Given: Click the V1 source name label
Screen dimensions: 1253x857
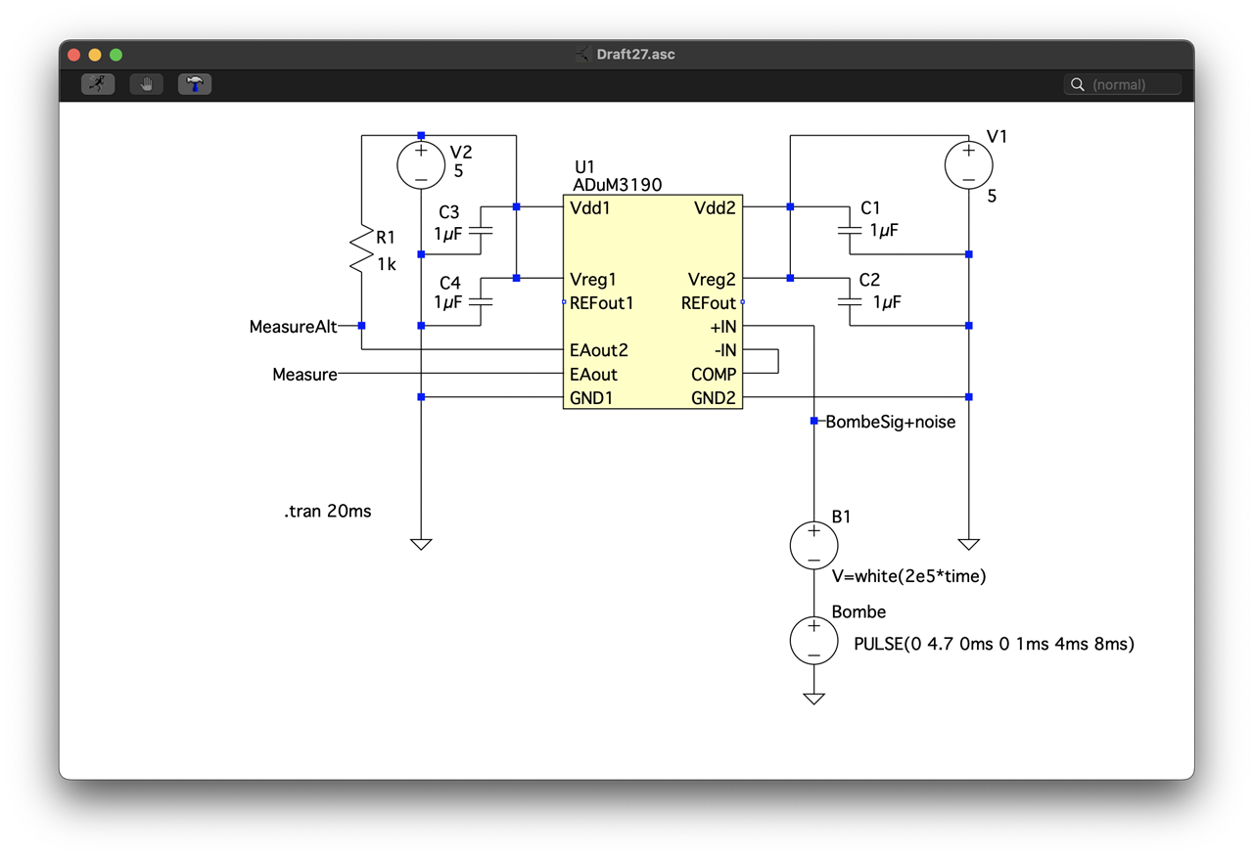Looking at the screenshot, I should pos(997,137).
